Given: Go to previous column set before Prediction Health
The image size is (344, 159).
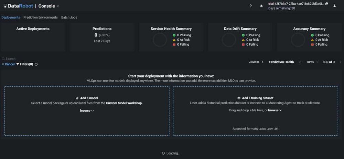Looking at the screenshot, I should [x=263, y=62].
